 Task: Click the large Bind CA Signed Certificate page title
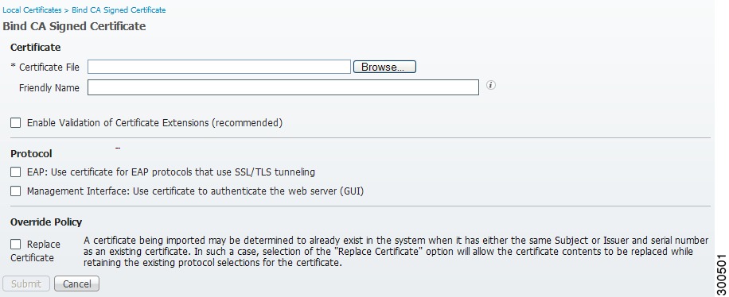tap(74, 26)
